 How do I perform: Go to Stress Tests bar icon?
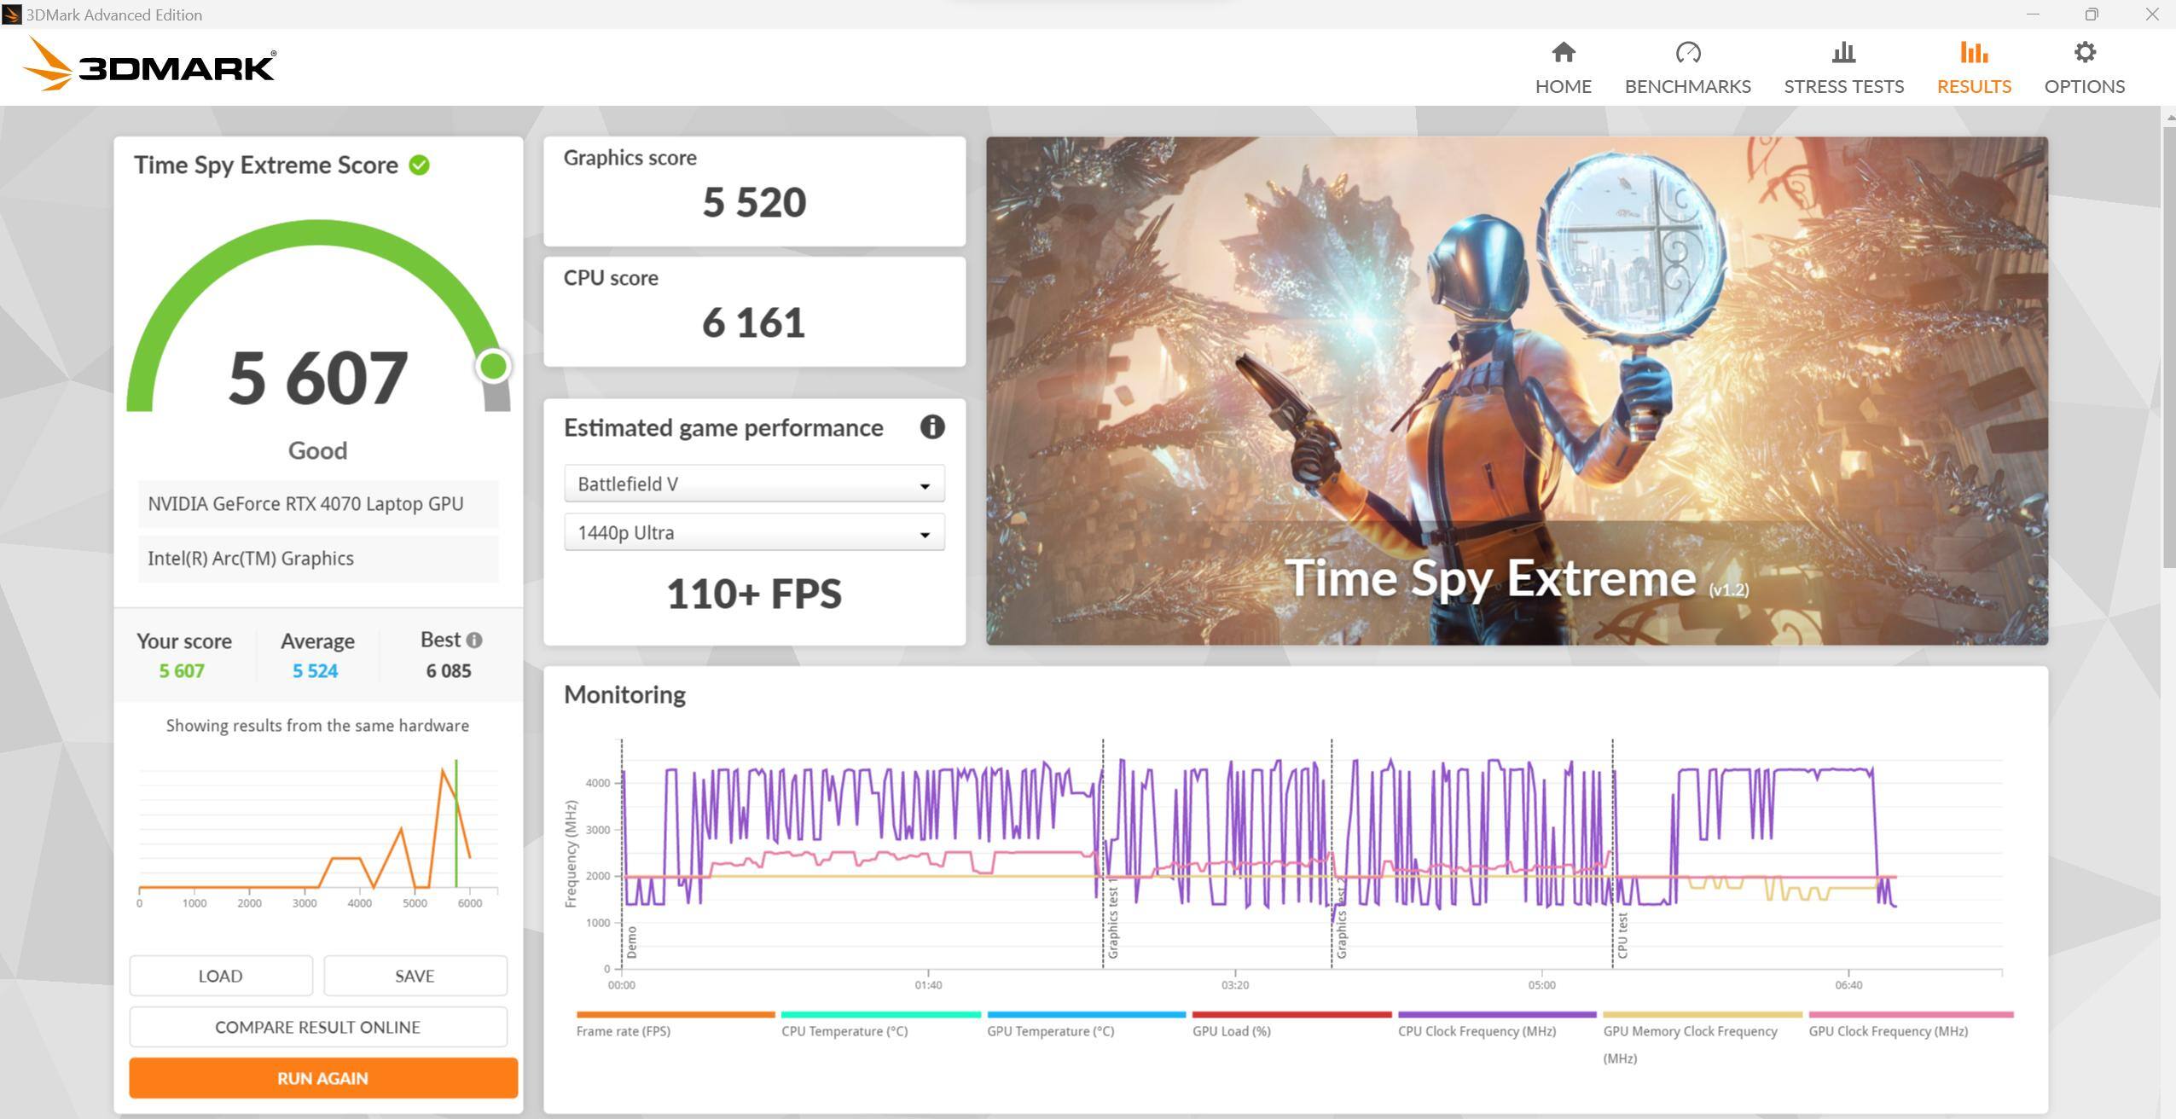(x=1843, y=53)
